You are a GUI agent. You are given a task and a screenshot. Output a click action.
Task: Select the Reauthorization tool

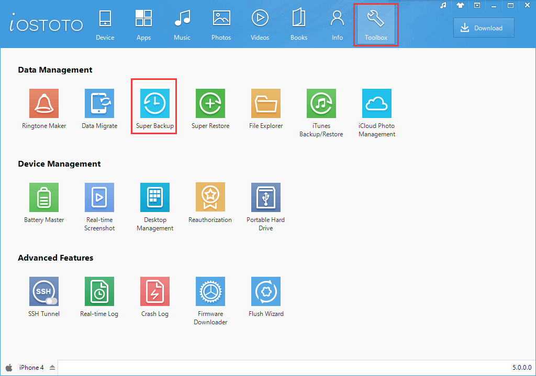[210, 197]
